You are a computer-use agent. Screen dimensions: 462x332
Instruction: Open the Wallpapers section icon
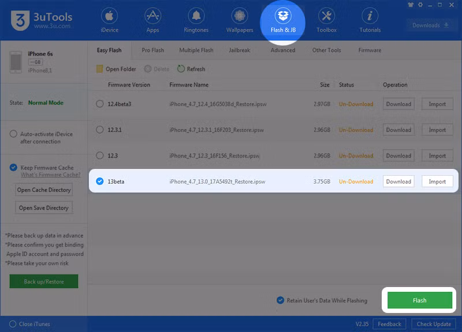(240, 16)
